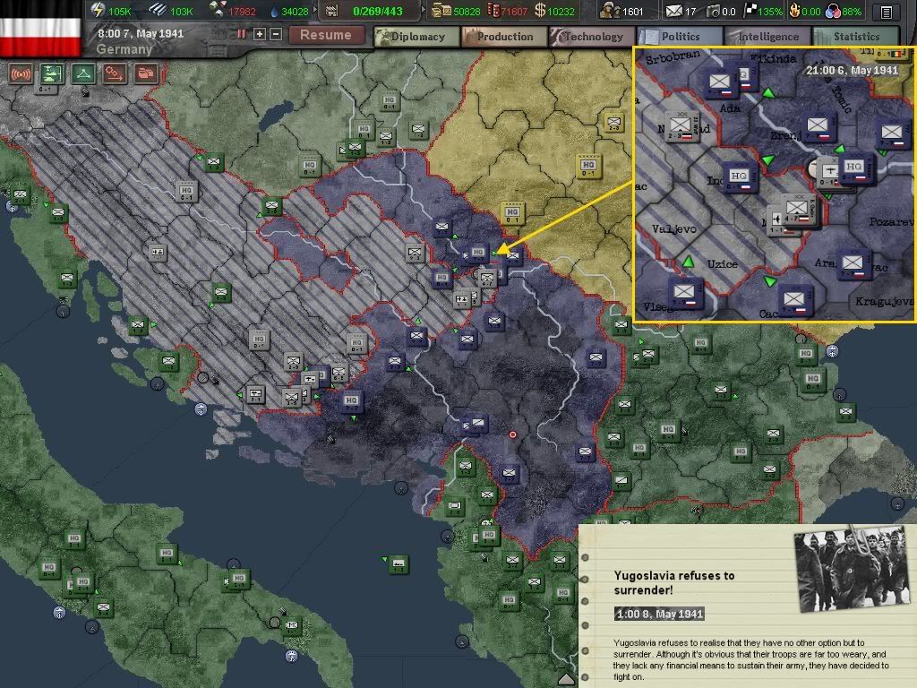
Task: Open the Politics tab
Action: [681, 36]
